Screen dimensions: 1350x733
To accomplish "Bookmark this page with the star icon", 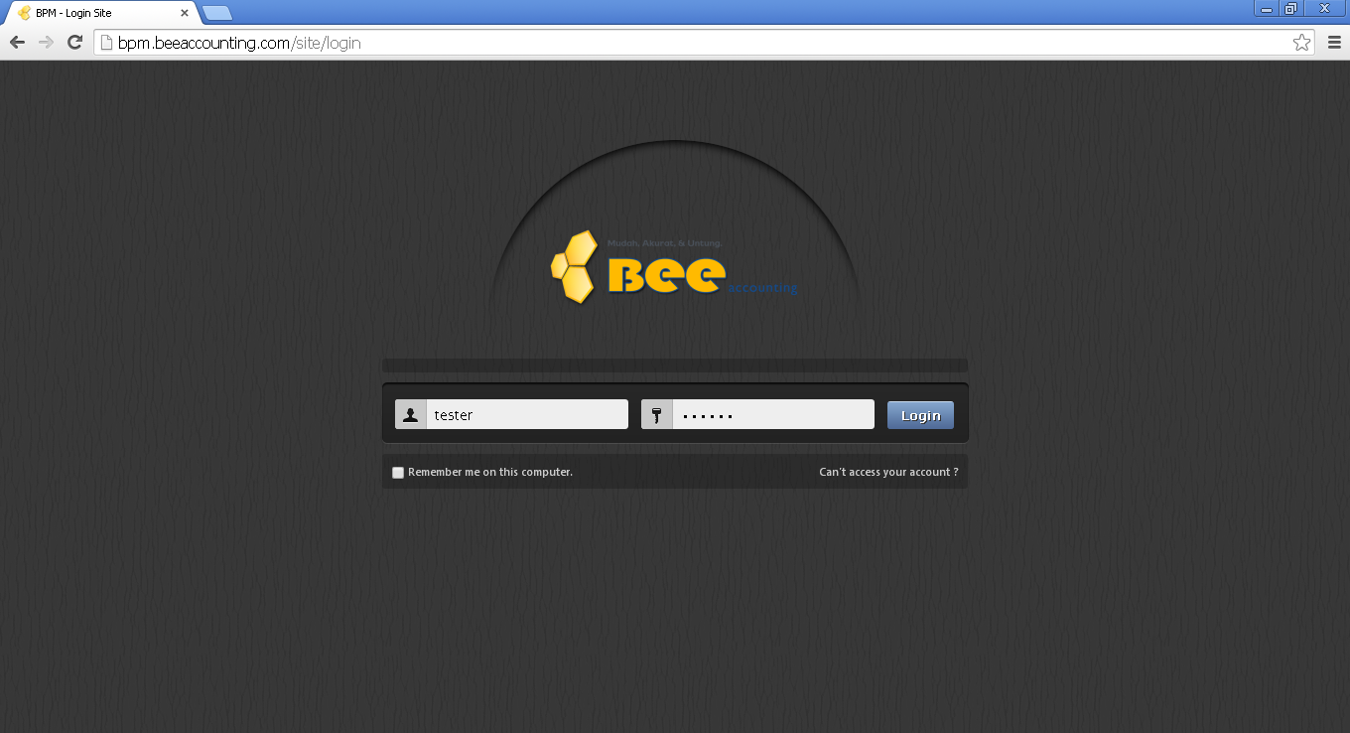I will pyautogui.click(x=1301, y=42).
